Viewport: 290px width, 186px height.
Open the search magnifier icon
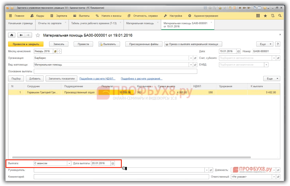[x=280, y=16]
